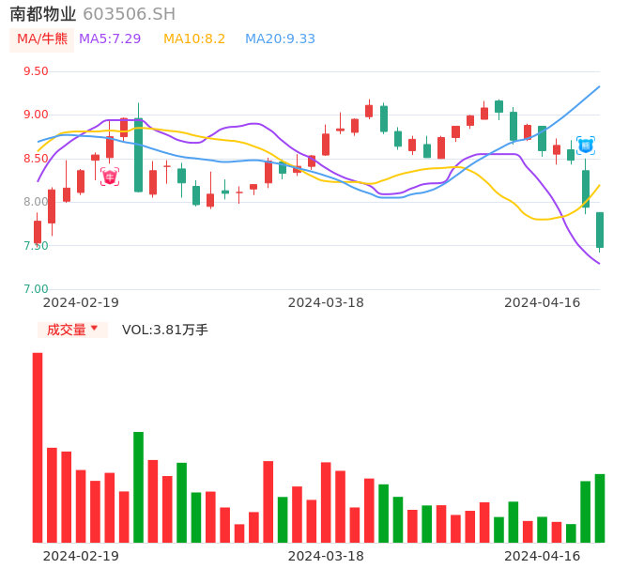
Task: Click the stock code 603506.SH
Action: tap(129, 14)
